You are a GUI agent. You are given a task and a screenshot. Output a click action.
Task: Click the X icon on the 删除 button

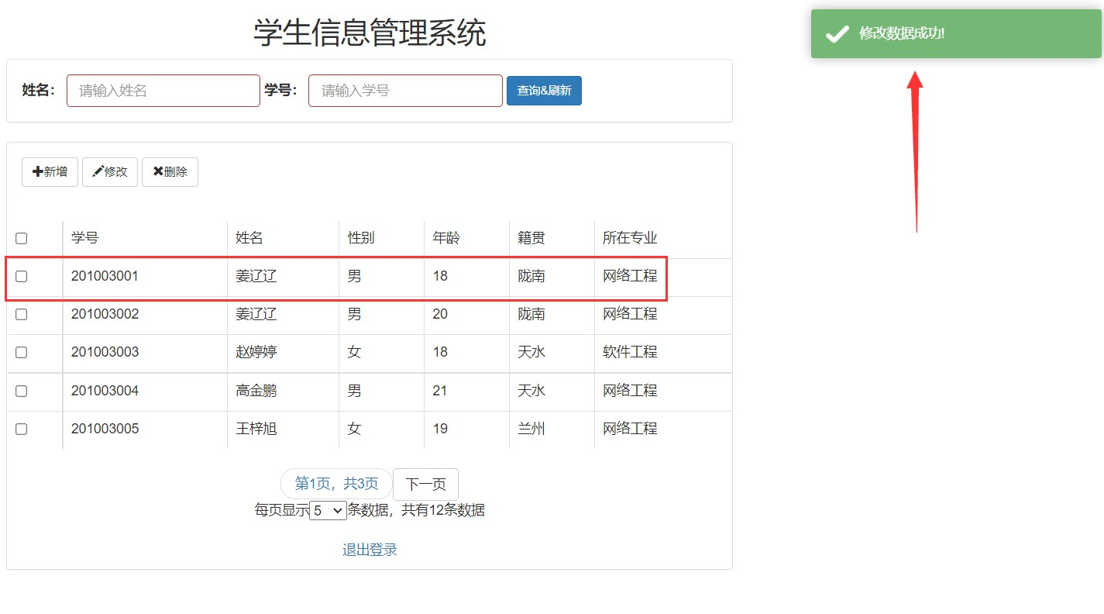[158, 171]
